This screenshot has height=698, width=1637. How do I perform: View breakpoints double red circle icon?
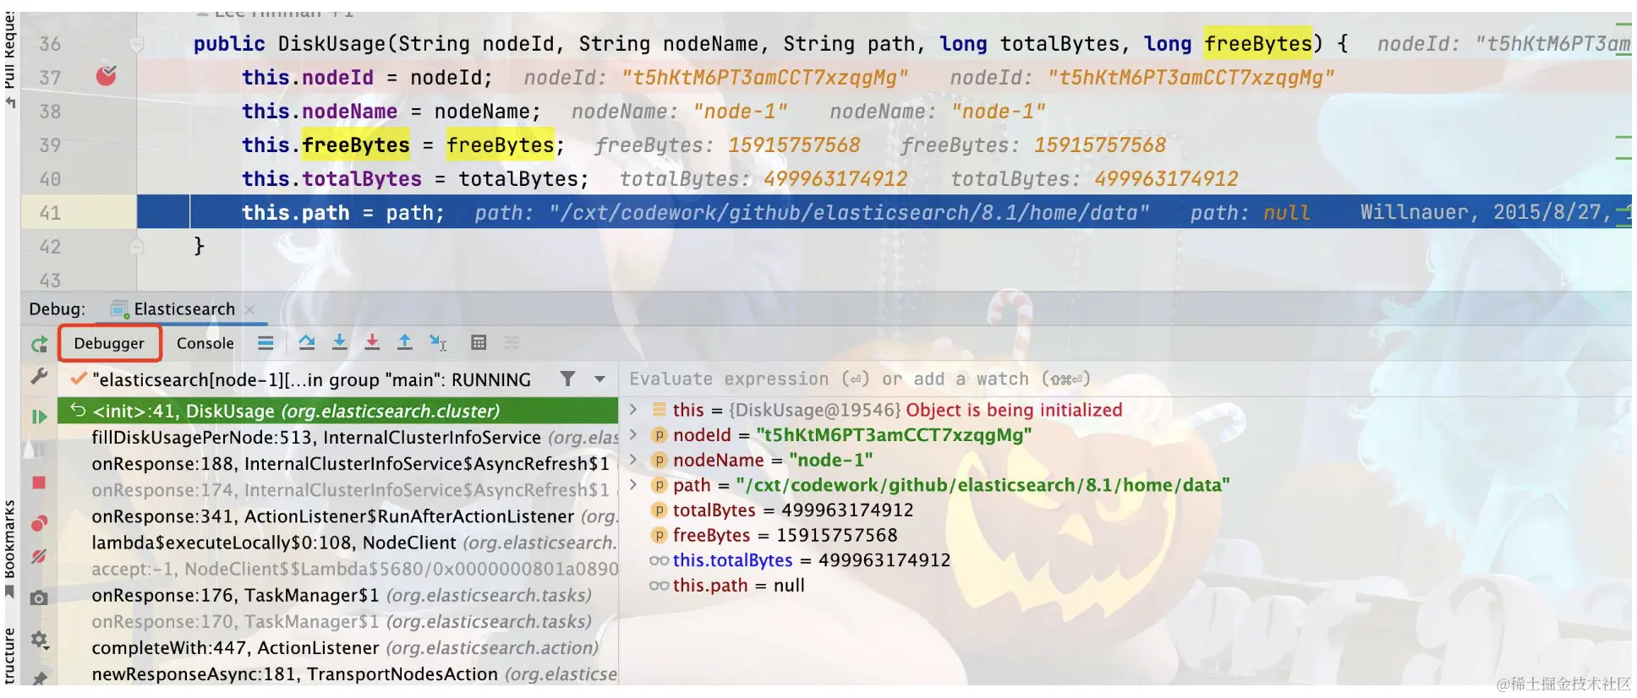(39, 523)
